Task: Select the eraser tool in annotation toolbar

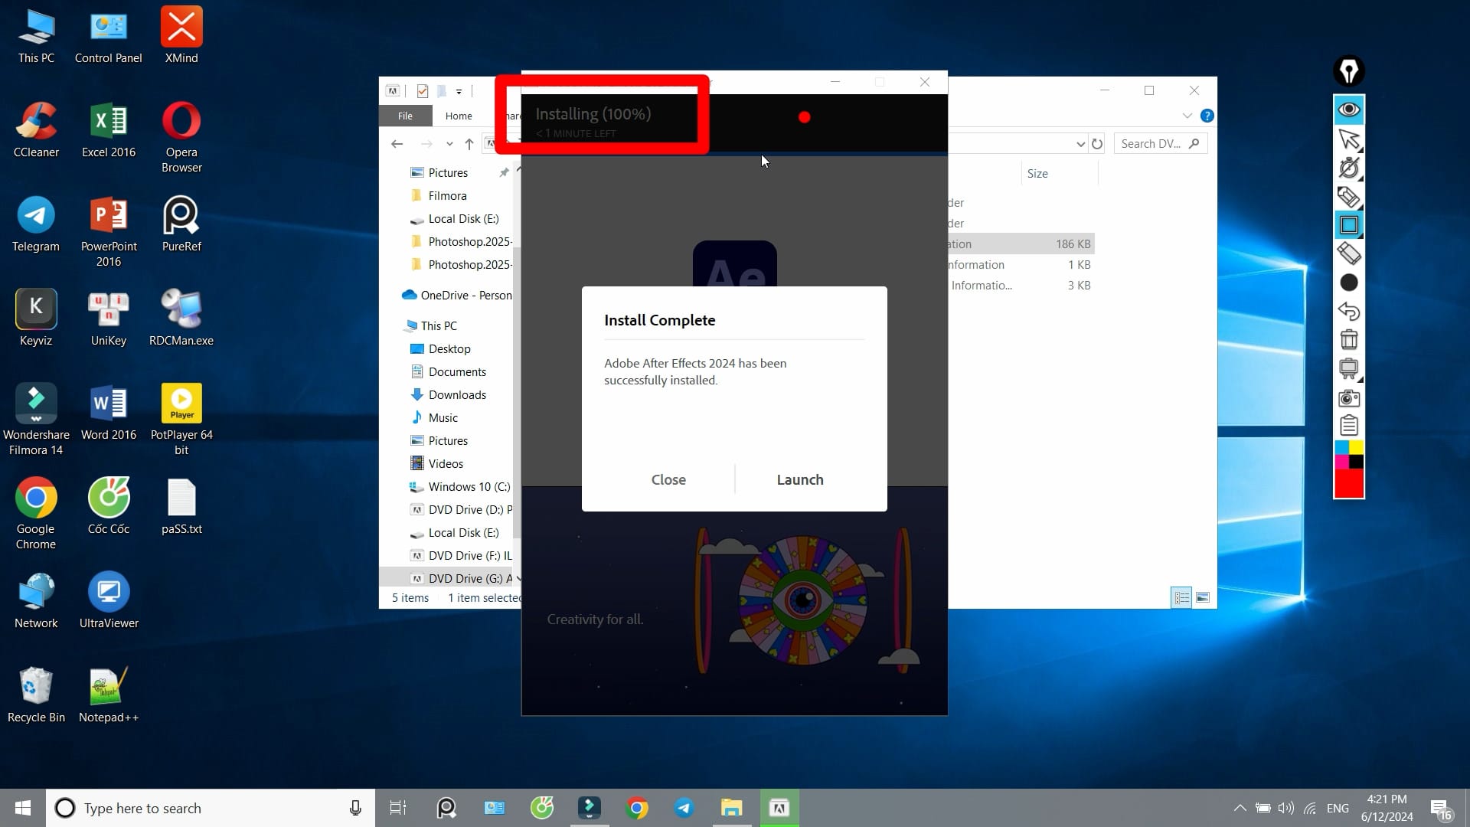Action: click(1348, 253)
